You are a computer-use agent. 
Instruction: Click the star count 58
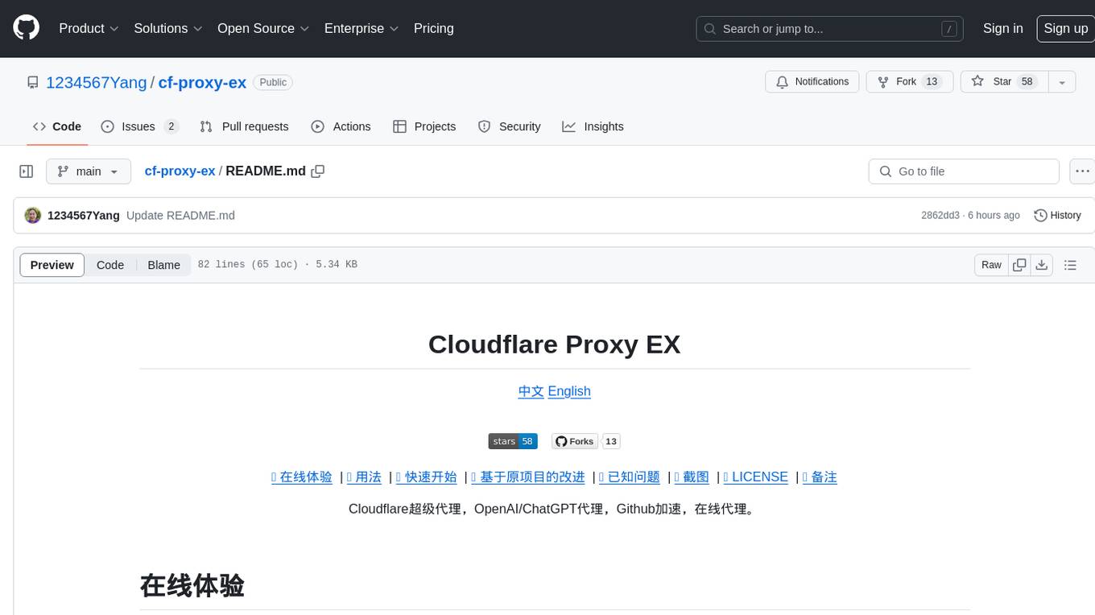click(1027, 82)
